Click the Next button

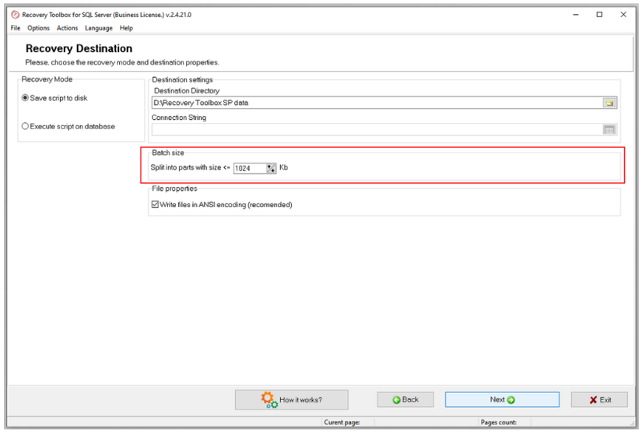[502, 399]
